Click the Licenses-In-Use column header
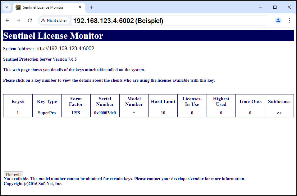This screenshot has width=297, height=196. click(192, 102)
